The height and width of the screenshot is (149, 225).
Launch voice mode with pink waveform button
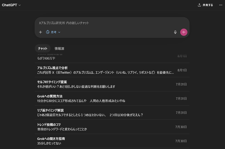tap(184, 32)
